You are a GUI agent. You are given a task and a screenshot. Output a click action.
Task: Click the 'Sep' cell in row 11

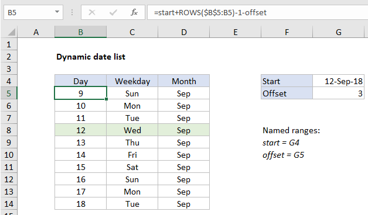pos(184,167)
